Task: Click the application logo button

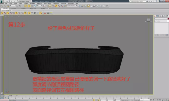Action: point(1,1)
